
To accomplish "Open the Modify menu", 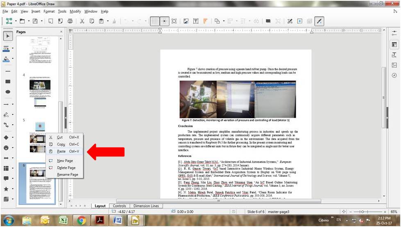I will point(75,11).
